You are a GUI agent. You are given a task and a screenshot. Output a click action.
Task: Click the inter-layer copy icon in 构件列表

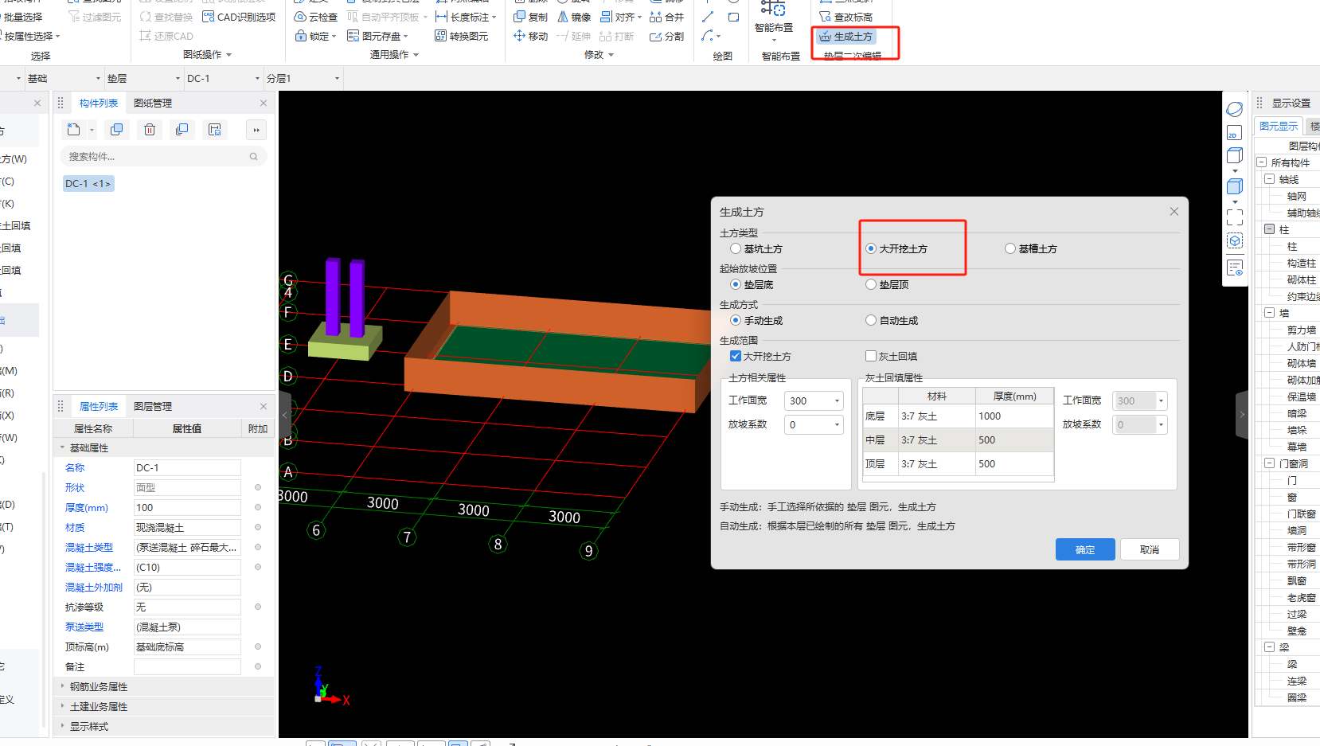tap(182, 130)
